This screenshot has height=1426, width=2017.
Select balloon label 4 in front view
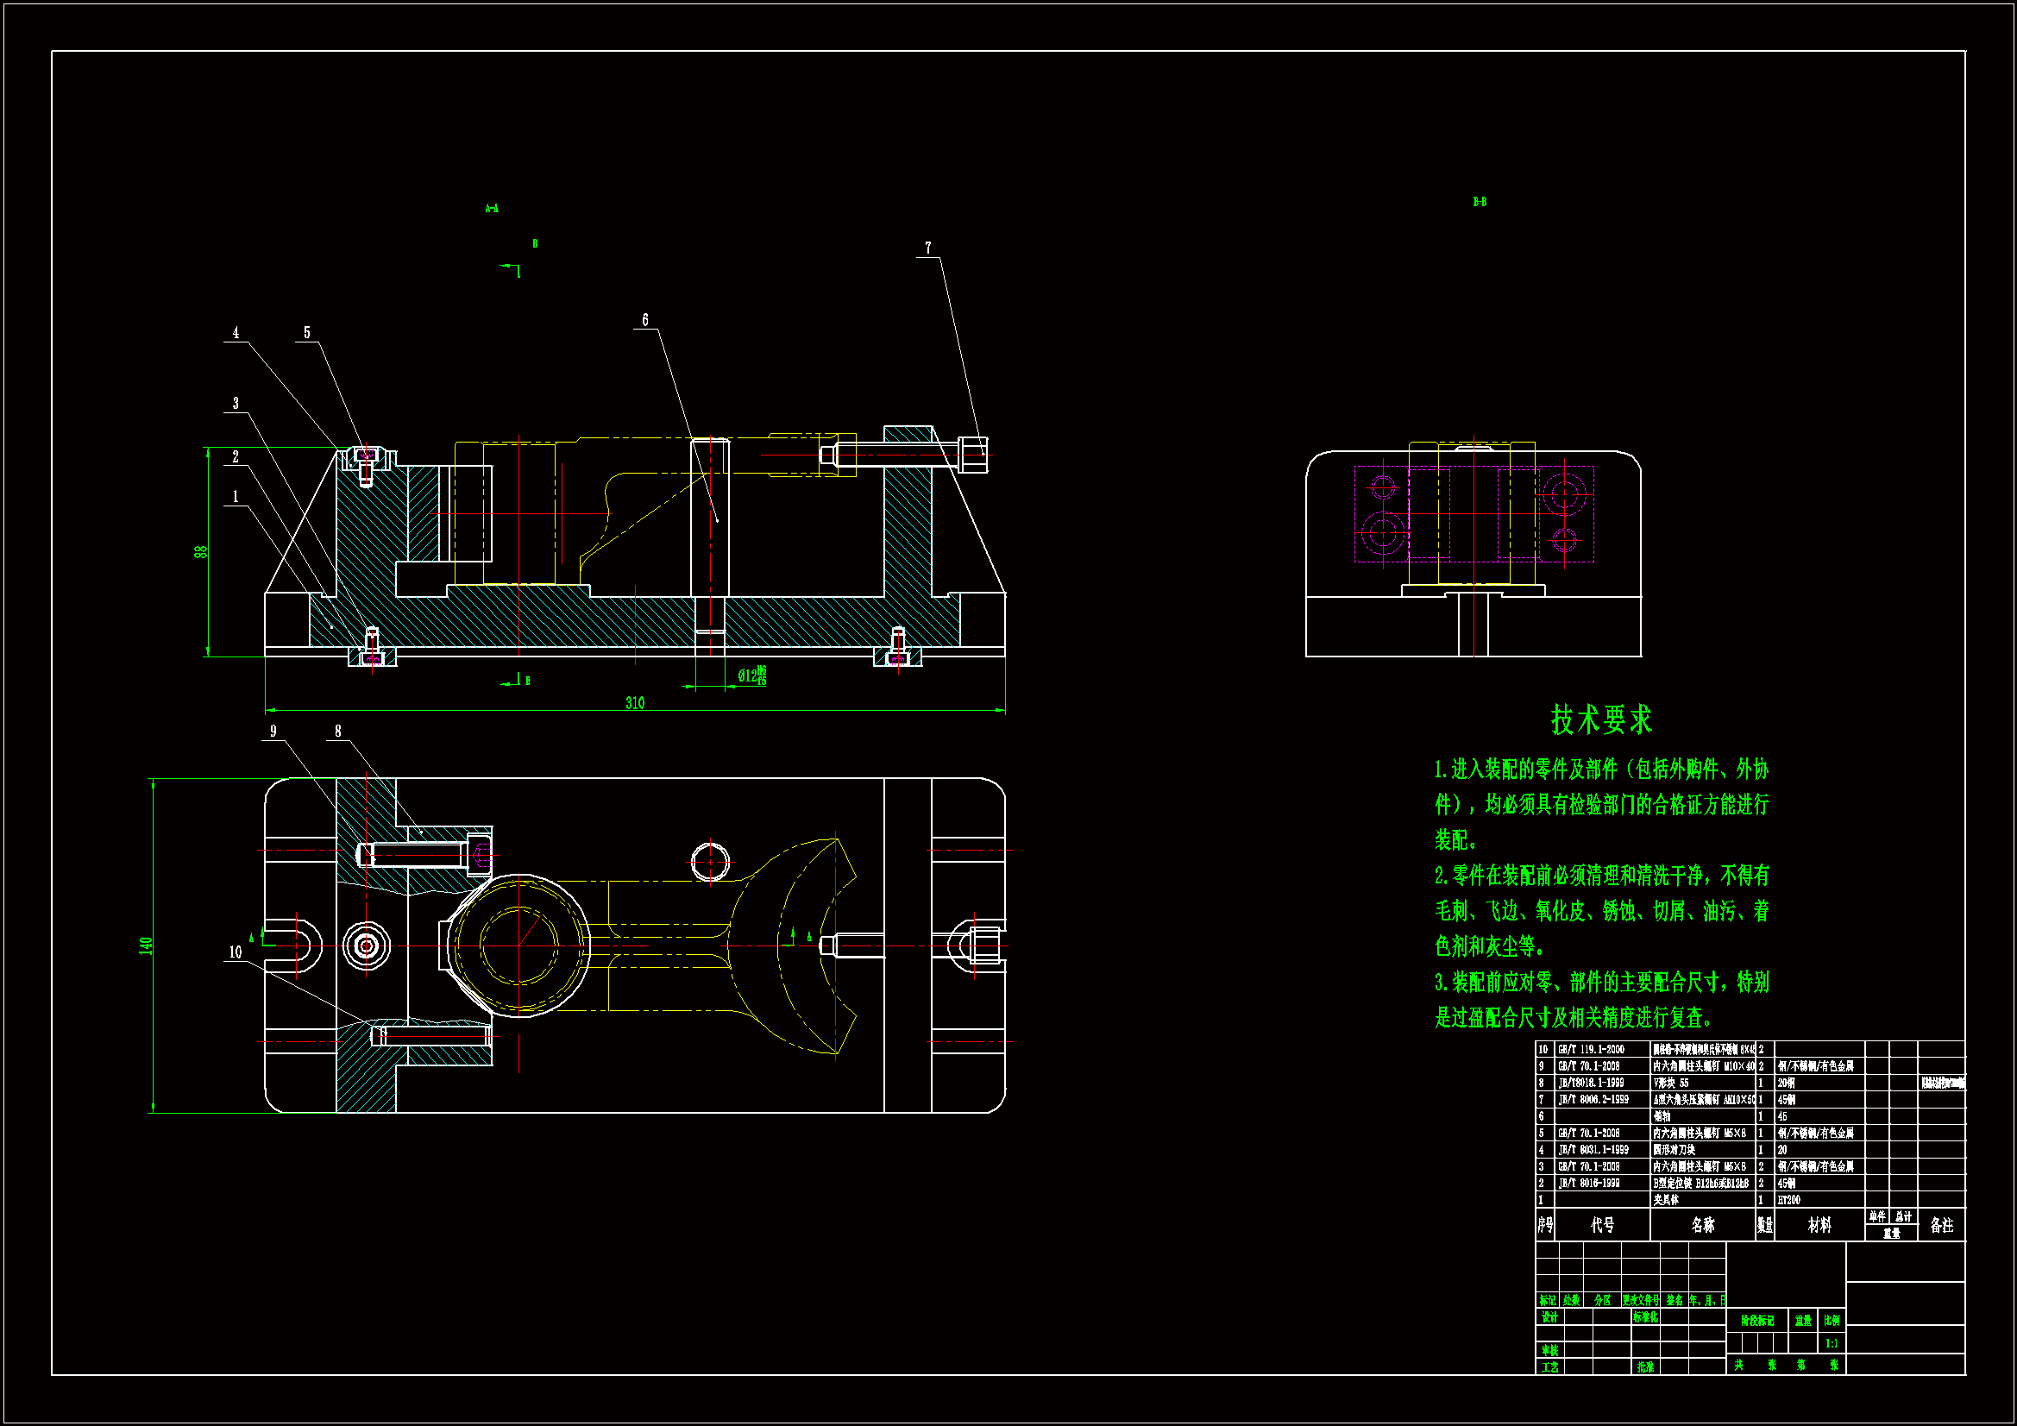click(236, 333)
